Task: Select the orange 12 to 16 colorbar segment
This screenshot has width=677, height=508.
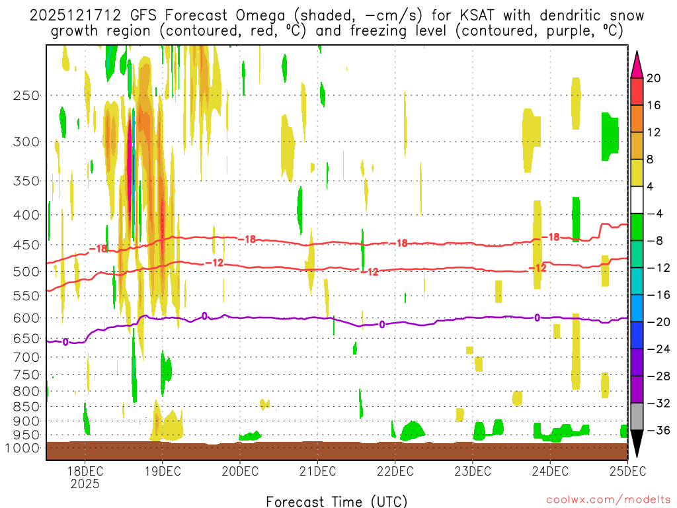Action: (637, 119)
